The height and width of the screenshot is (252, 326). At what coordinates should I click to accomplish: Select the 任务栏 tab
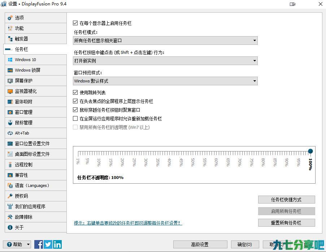[35, 50]
